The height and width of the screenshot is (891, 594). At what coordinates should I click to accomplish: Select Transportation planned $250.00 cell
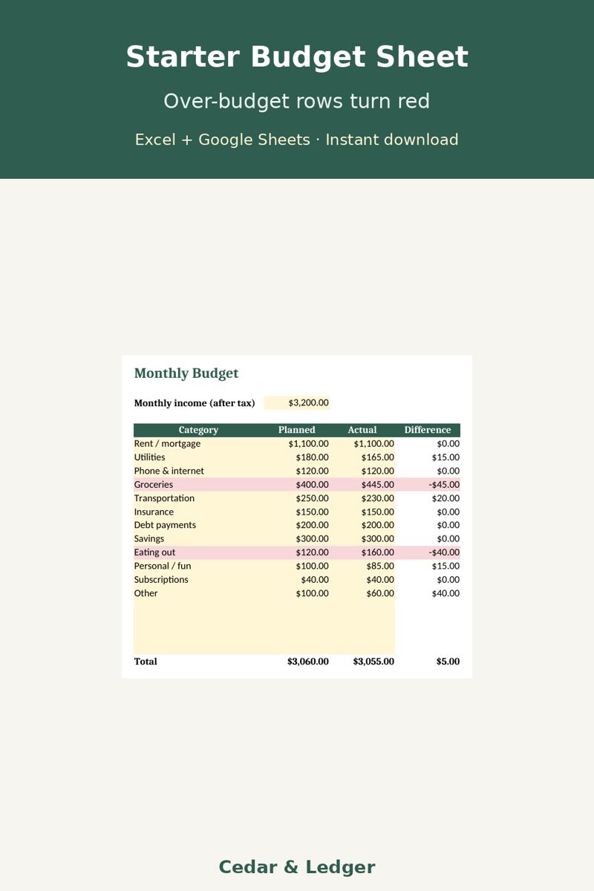pos(297,498)
